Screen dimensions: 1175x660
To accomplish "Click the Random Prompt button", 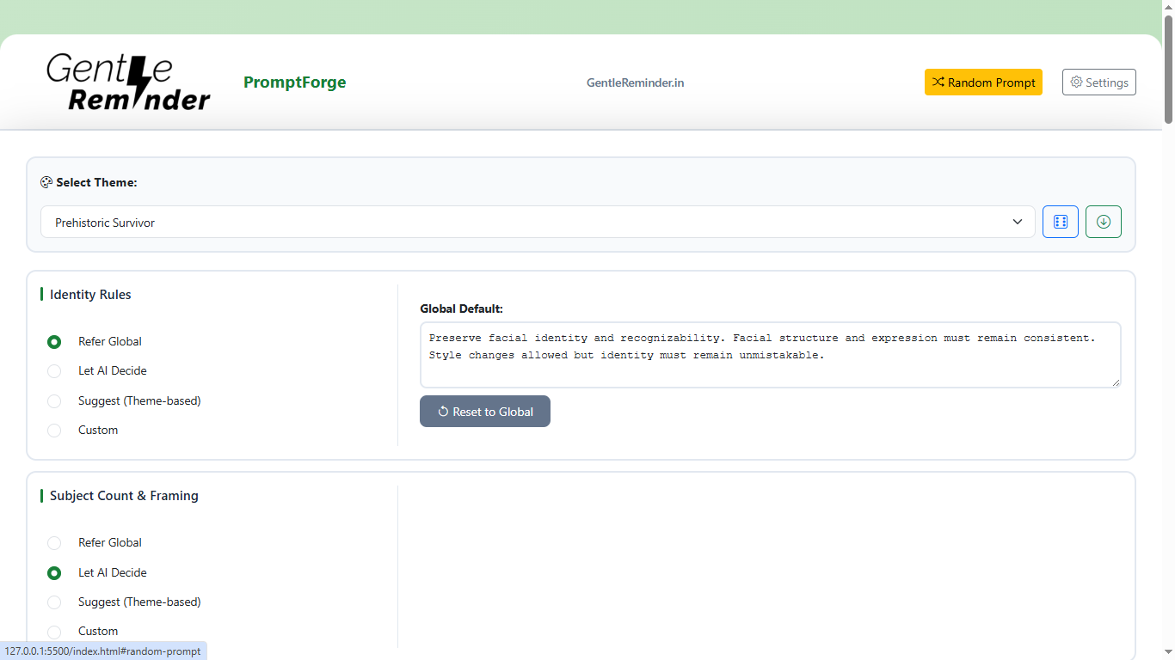I will (983, 82).
